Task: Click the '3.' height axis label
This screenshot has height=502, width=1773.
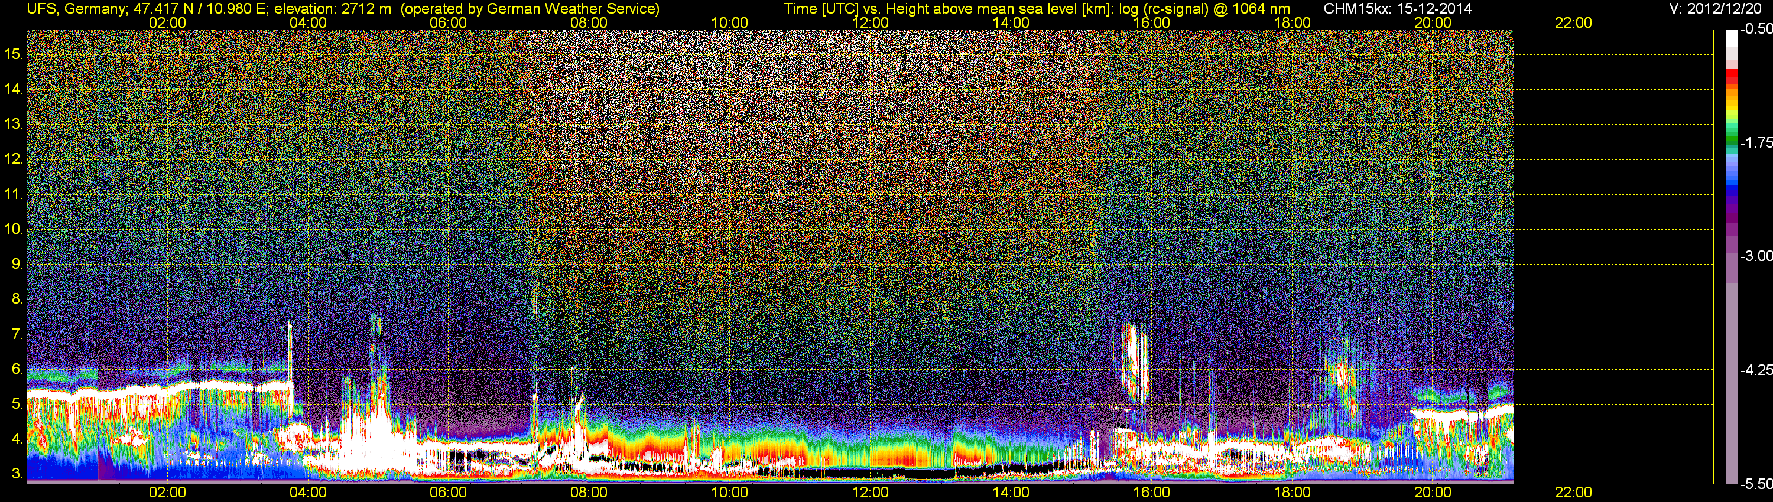Action: point(17,474)
